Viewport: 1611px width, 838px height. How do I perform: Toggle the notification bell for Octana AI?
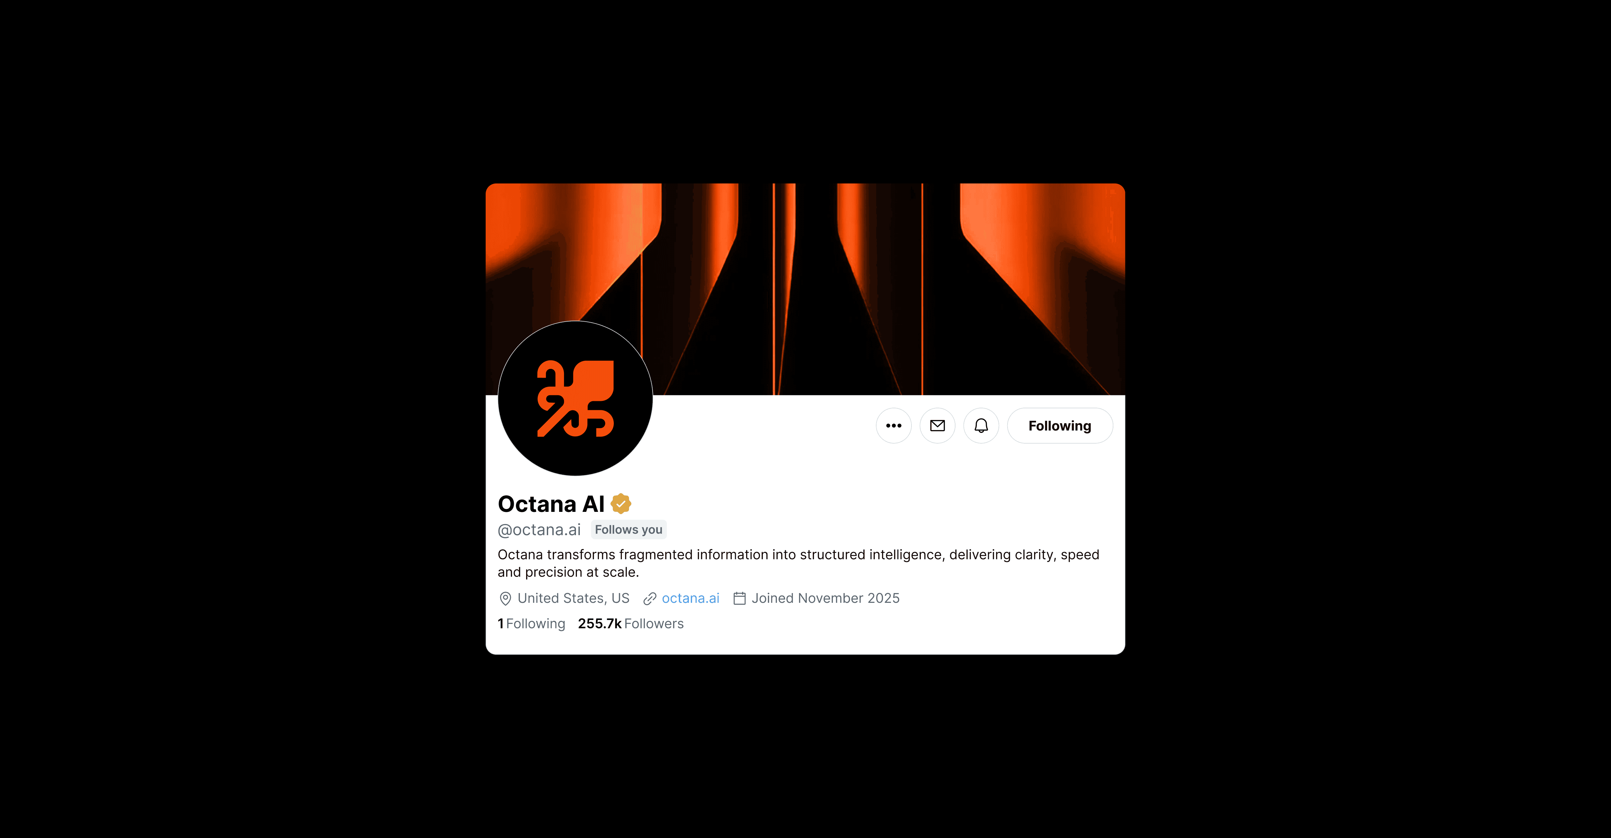pos(981,426)
